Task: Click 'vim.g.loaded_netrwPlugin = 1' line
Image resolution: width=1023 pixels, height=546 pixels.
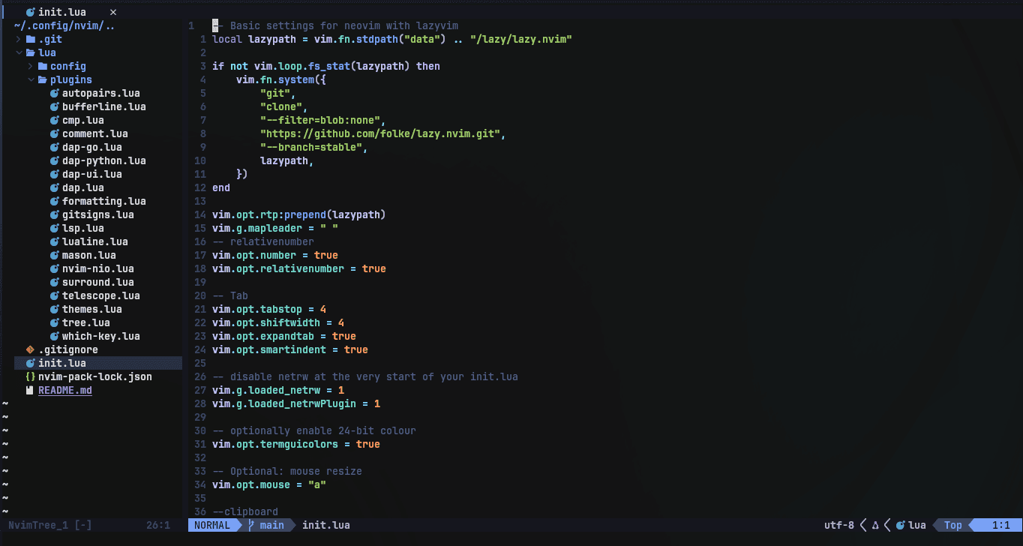Action: [296, 403]
